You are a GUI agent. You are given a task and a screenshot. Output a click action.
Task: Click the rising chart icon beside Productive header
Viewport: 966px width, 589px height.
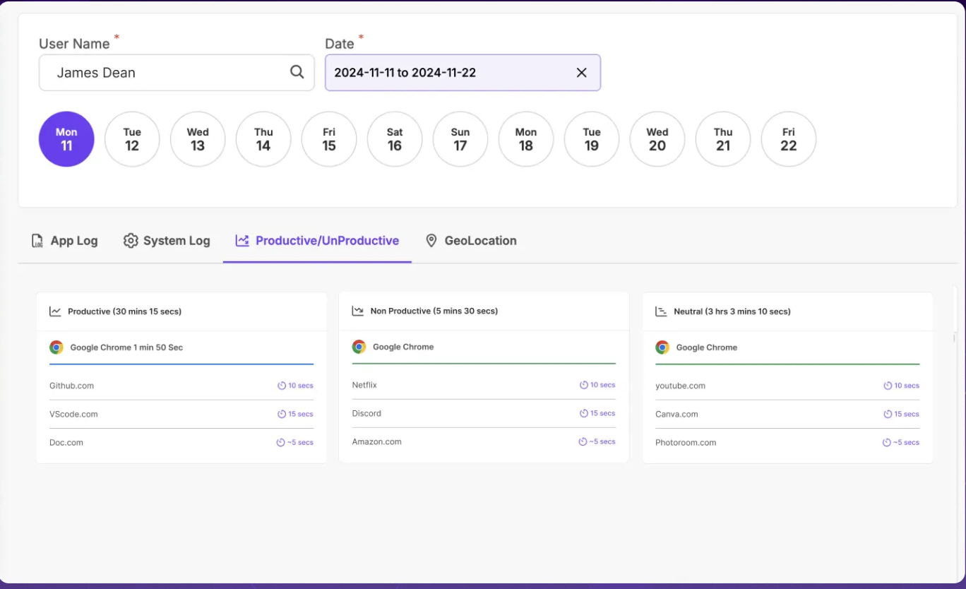click(55, 311)
